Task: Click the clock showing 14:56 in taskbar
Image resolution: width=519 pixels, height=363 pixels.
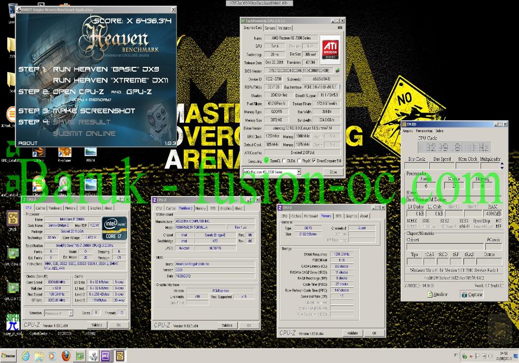Action: point(504,356)
